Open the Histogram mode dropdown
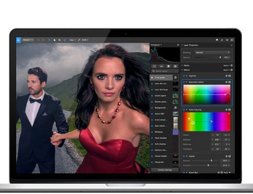 pos(156,45)
